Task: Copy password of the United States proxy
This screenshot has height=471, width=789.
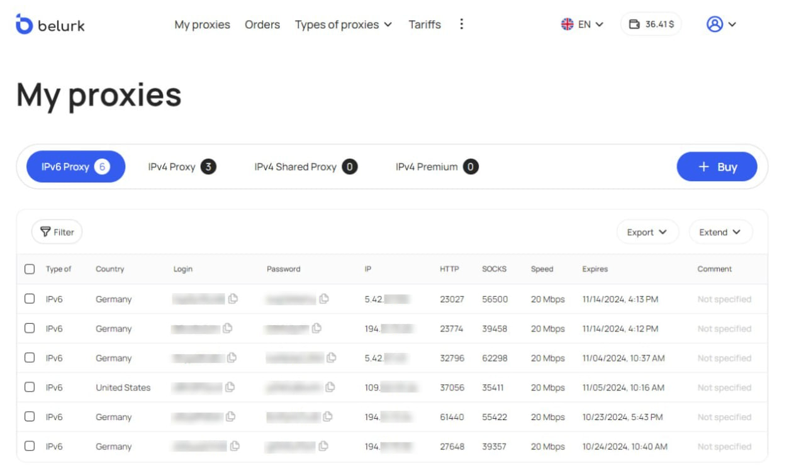Action: coord(330,387)
